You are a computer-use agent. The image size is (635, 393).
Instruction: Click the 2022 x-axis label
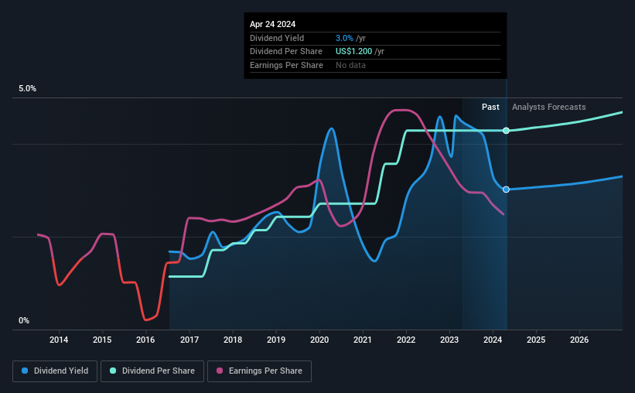pos(406,340)
